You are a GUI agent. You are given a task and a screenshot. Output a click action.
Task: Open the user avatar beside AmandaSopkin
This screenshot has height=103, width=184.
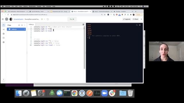11,19
